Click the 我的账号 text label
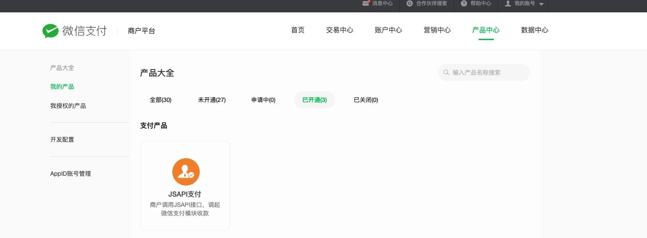Screen dimensions: 647x238 coord(525,3)
